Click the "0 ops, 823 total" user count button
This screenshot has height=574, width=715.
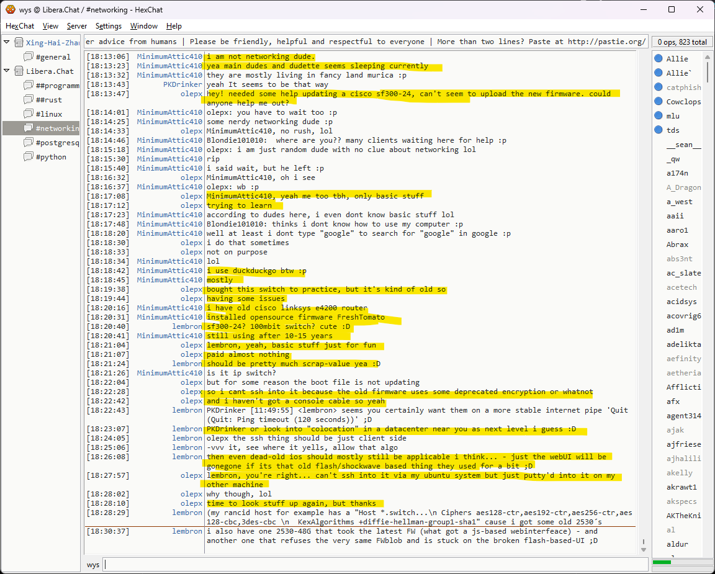pyautogui.click(x=681, y=42)
